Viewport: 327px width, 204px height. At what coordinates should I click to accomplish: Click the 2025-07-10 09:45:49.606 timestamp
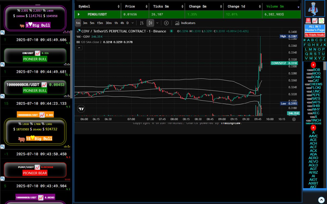[41, 40]
